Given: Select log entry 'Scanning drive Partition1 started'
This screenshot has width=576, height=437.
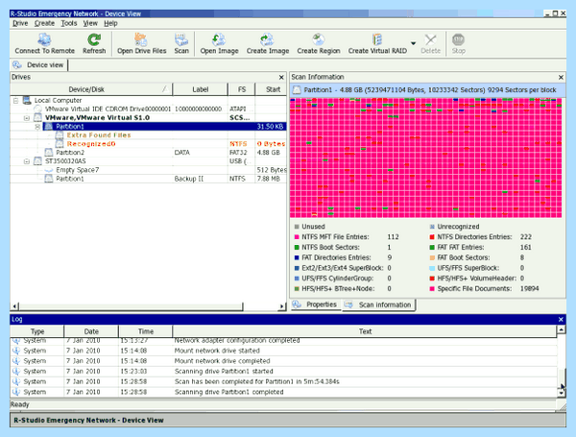Looking at the screenshot, I should tap(284, 372).
